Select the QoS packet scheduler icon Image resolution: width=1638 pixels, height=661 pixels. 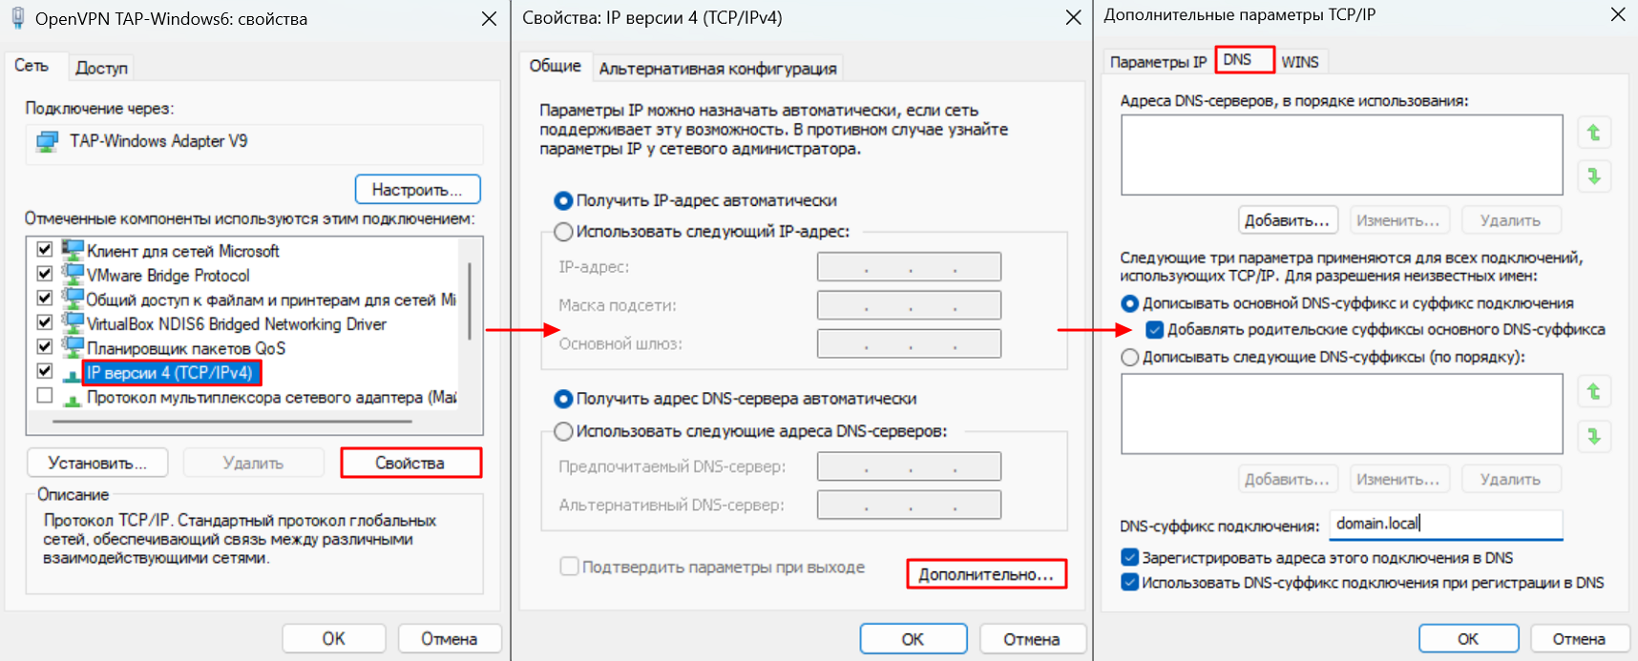tap(73, 348)
